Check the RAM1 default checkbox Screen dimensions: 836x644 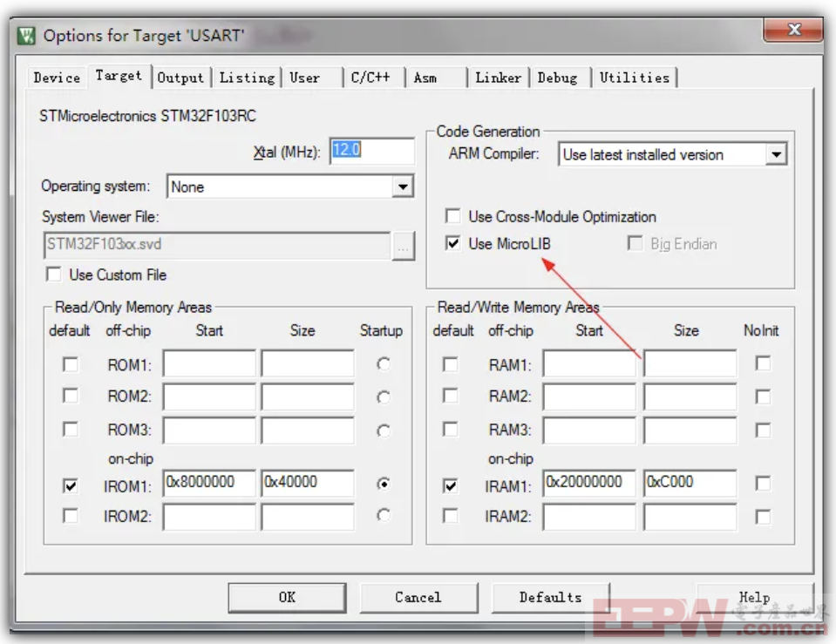coord(451,364)
